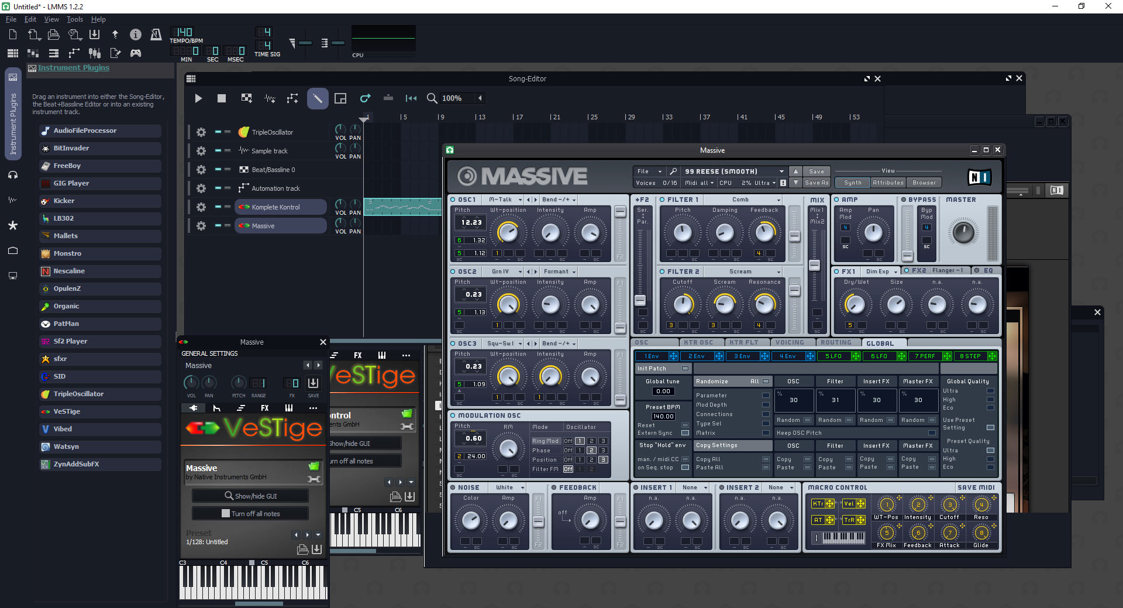Toggle FILTER 1 power button
The image size is (1123, 608).
click(x=663, y=200)
